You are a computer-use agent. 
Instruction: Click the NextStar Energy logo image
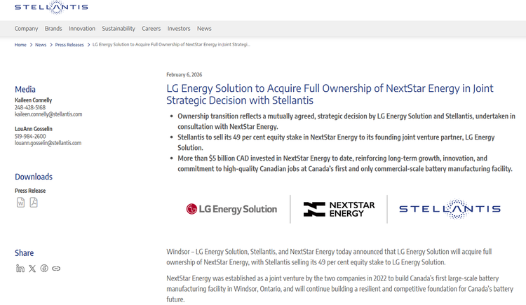[x=339, y=209]
